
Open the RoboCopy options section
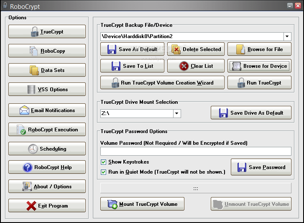pyautogui.click(x=47, y=51)
